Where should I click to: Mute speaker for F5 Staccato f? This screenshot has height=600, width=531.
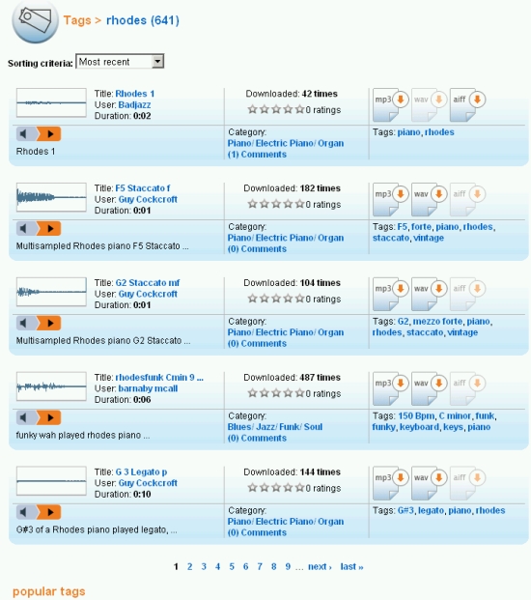click(x=26, y=228)
